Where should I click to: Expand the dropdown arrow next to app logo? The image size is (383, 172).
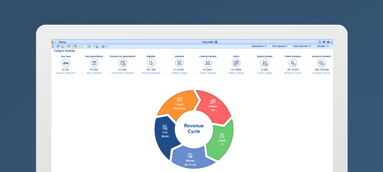click(x=56, y=43)
